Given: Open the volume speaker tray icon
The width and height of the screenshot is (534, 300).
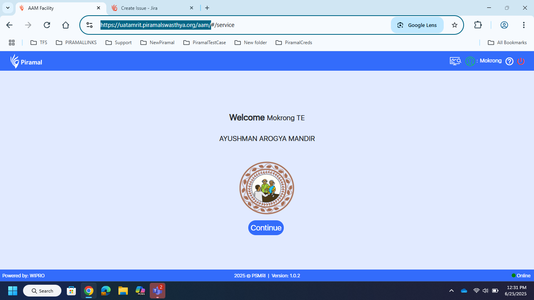Looking at the screenshot, I should (x=486, y=291).
